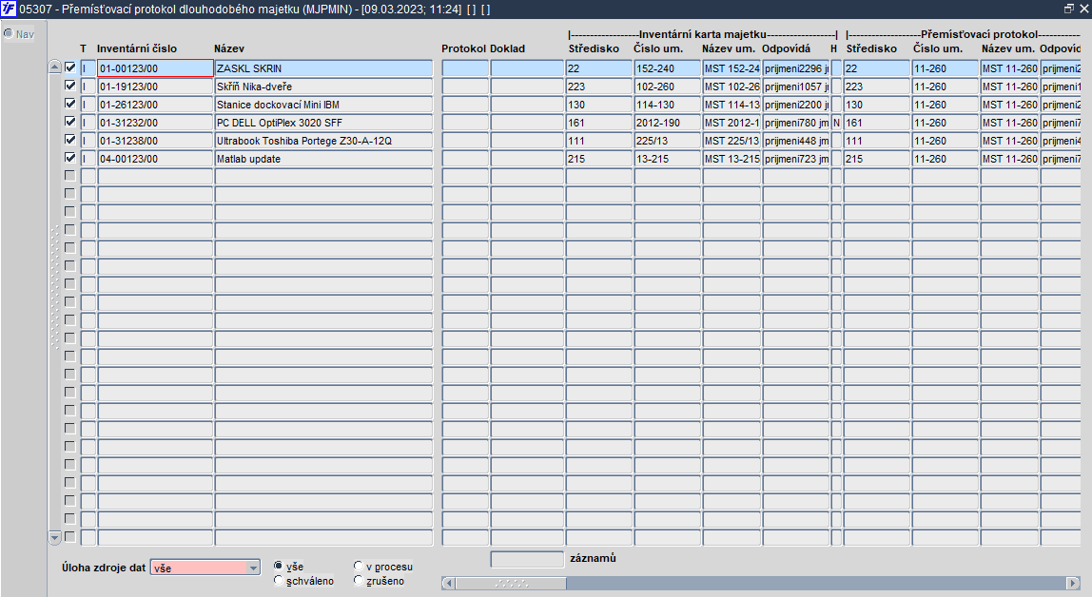Viewport: 1092px width, 597px height.
Task: Toggle checkbox for Matlab update row
Action: click(69, 158)
